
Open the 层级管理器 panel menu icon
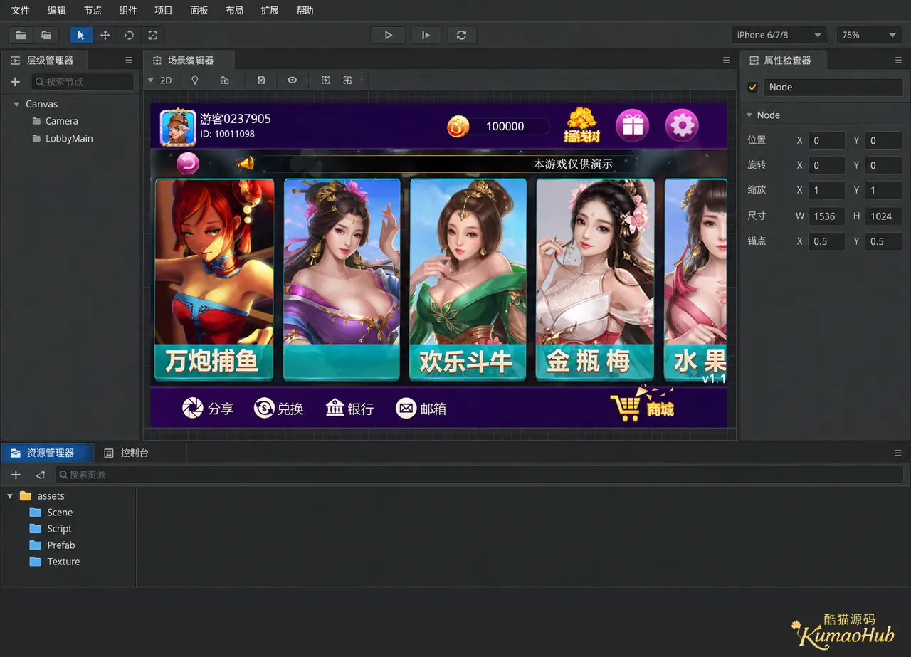pos(129,61)
